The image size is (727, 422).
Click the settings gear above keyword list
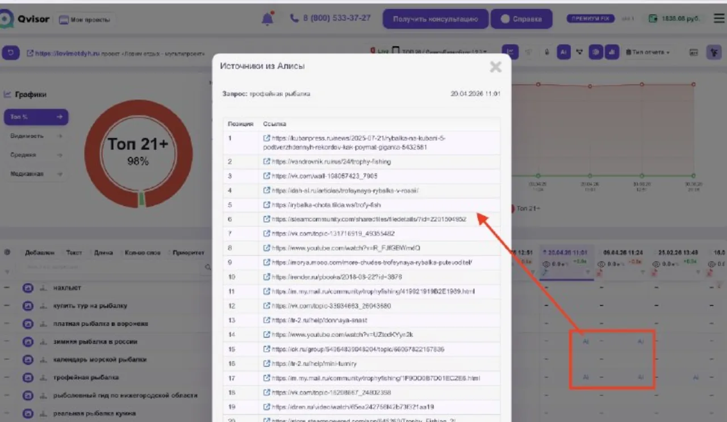tap(7, 252)
